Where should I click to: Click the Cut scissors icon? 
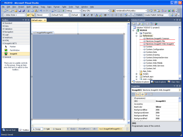pos(28,11)
